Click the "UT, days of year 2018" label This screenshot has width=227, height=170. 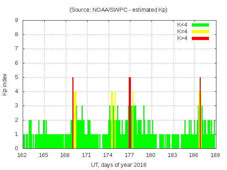(118, 165)
